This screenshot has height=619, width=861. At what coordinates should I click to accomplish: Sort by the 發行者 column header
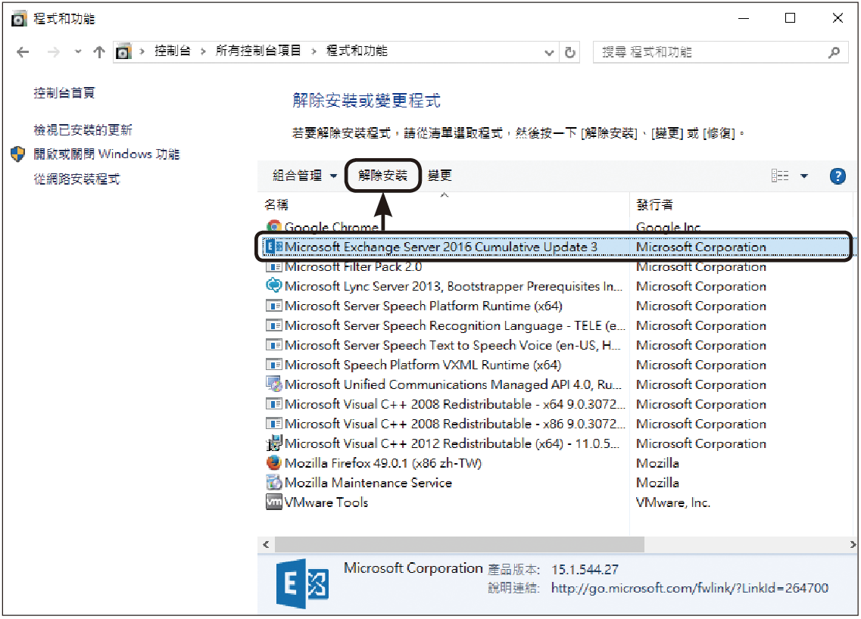654,204
